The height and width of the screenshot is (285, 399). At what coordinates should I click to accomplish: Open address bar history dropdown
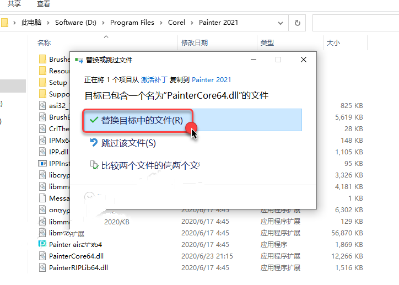click(281, 23)
